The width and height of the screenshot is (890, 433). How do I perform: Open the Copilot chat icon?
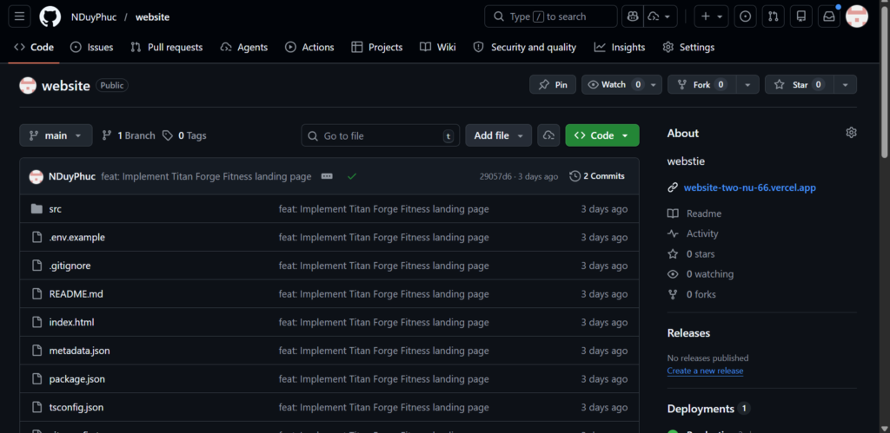(632, 16)
